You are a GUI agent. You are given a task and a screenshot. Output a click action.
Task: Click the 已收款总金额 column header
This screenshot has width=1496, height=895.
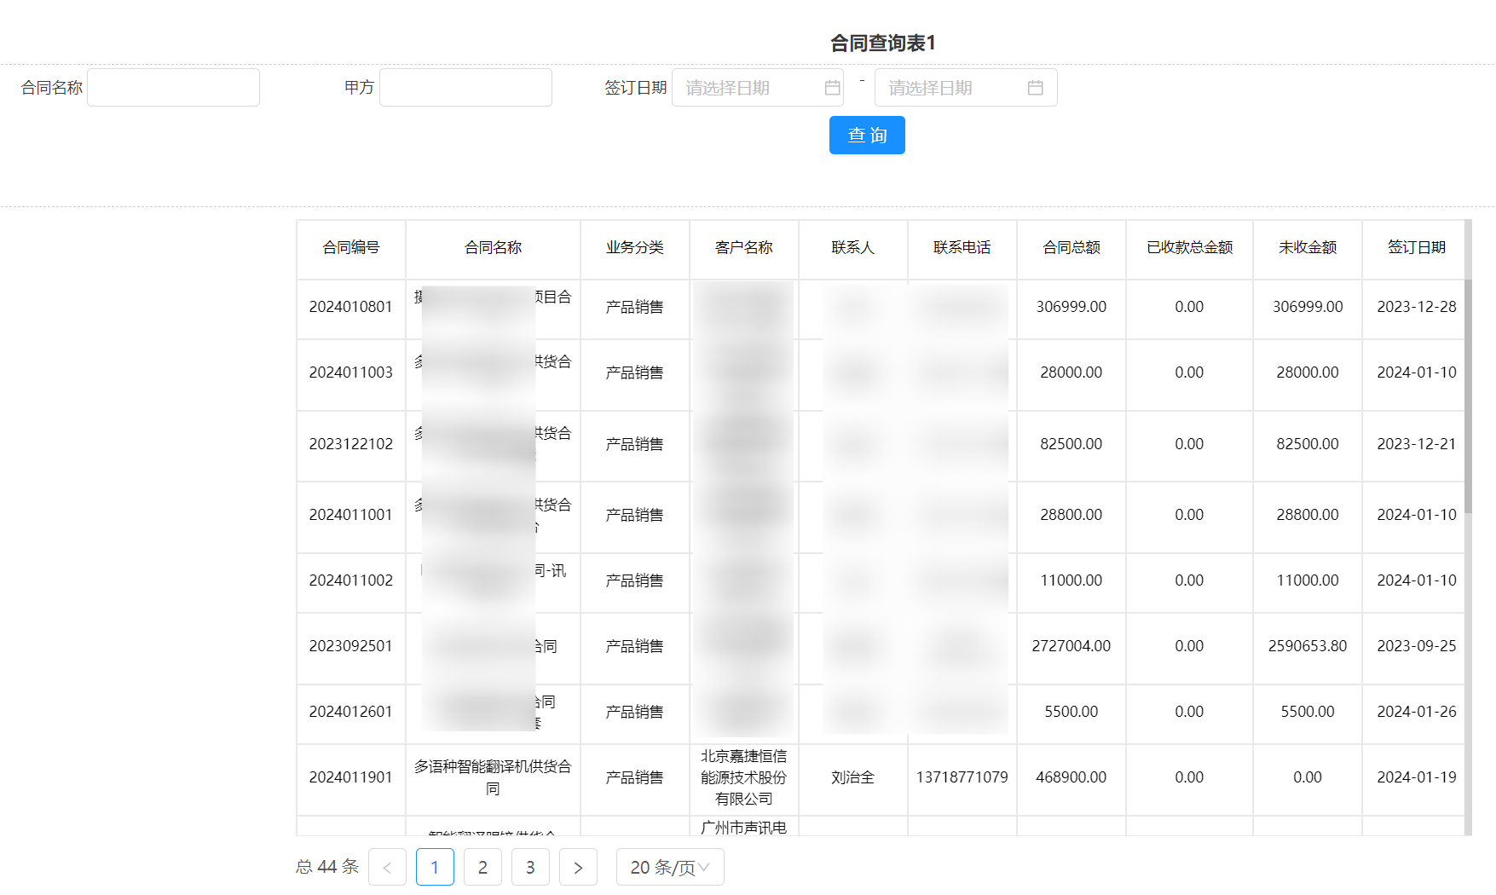[x=1190, y=248]
